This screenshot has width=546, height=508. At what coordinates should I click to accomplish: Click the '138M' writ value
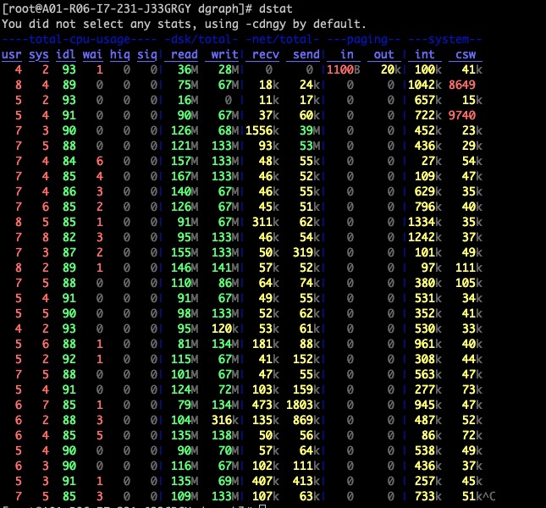pos(225,435)
